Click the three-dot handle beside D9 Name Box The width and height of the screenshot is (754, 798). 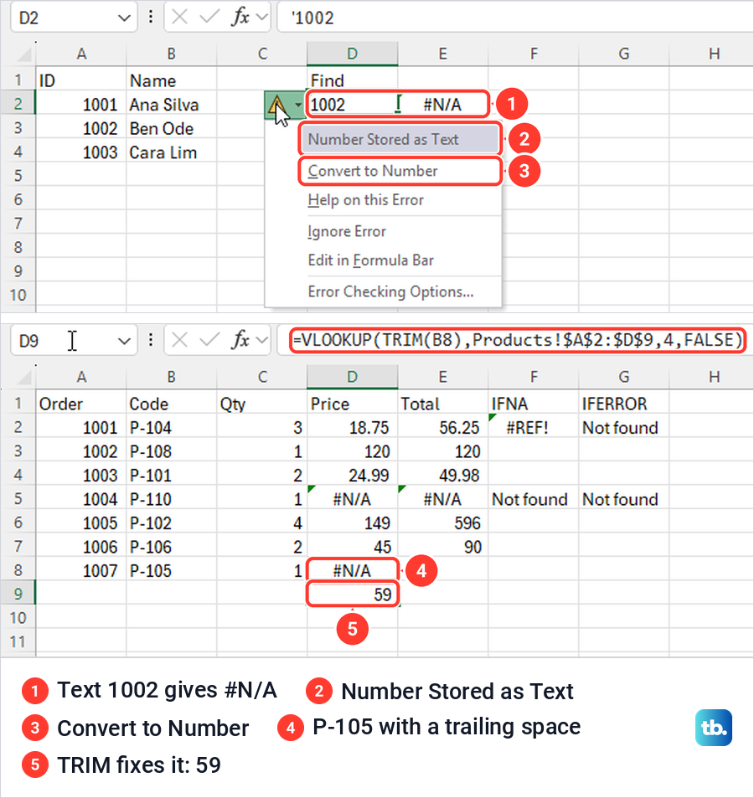tap(151, 339)
